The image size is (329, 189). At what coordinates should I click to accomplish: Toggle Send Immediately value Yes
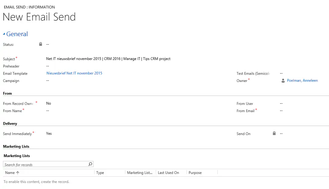coord(49,134)
